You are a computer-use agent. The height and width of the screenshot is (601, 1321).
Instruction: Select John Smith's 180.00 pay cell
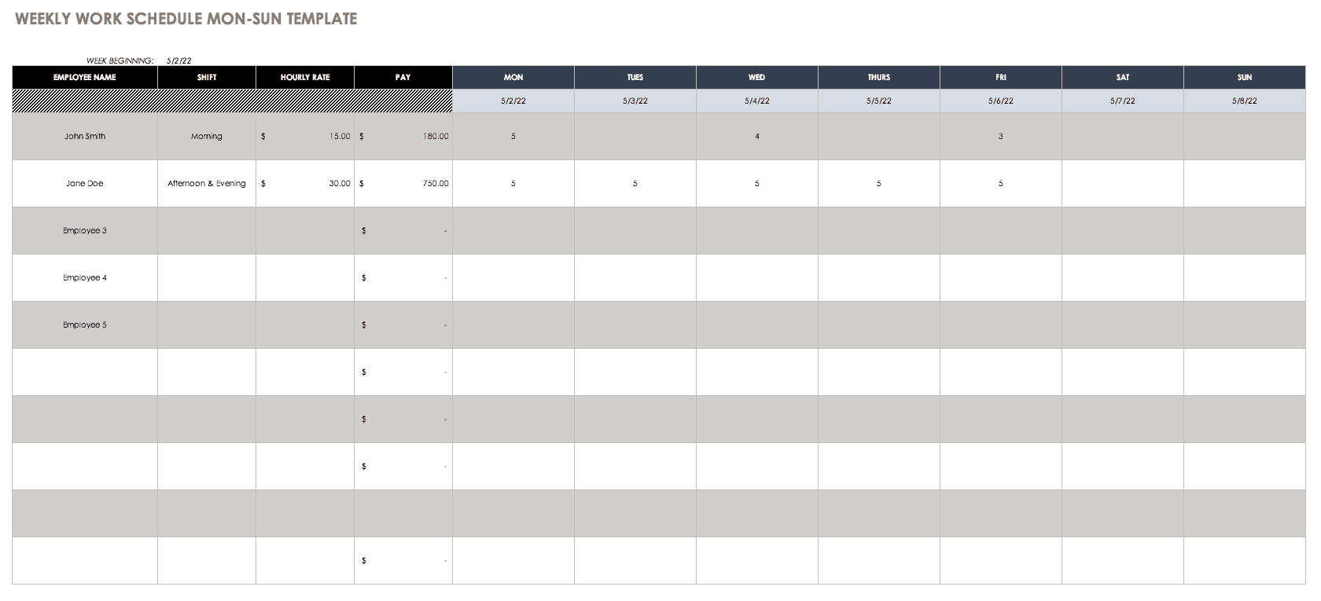click(x=403, y=137)
